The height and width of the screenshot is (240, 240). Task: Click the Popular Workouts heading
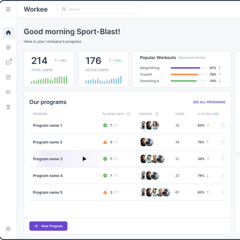point(158,58)
